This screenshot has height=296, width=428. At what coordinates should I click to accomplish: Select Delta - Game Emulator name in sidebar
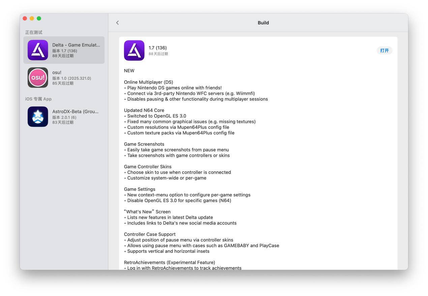(76, 45)
